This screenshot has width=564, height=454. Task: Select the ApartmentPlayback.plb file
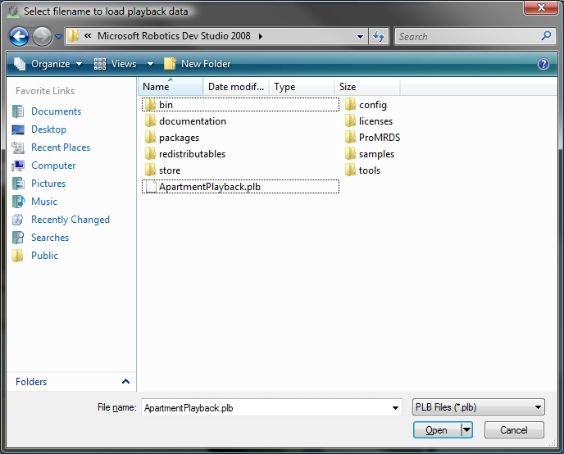(240, 187)
